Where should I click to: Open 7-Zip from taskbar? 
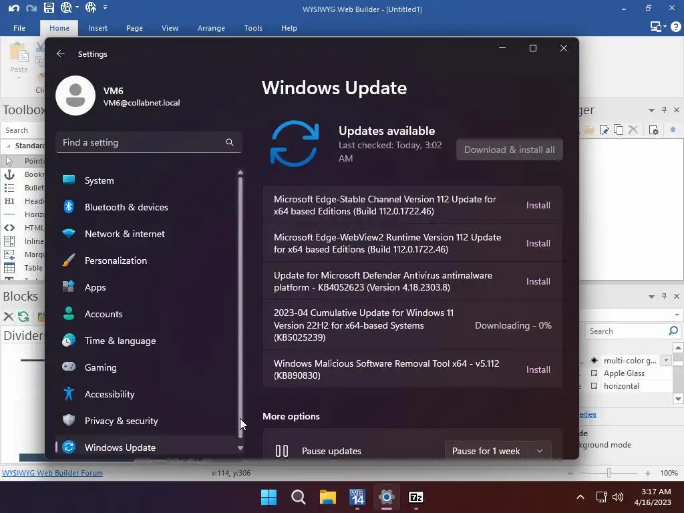pyautogui.click(x=415, y=497)
